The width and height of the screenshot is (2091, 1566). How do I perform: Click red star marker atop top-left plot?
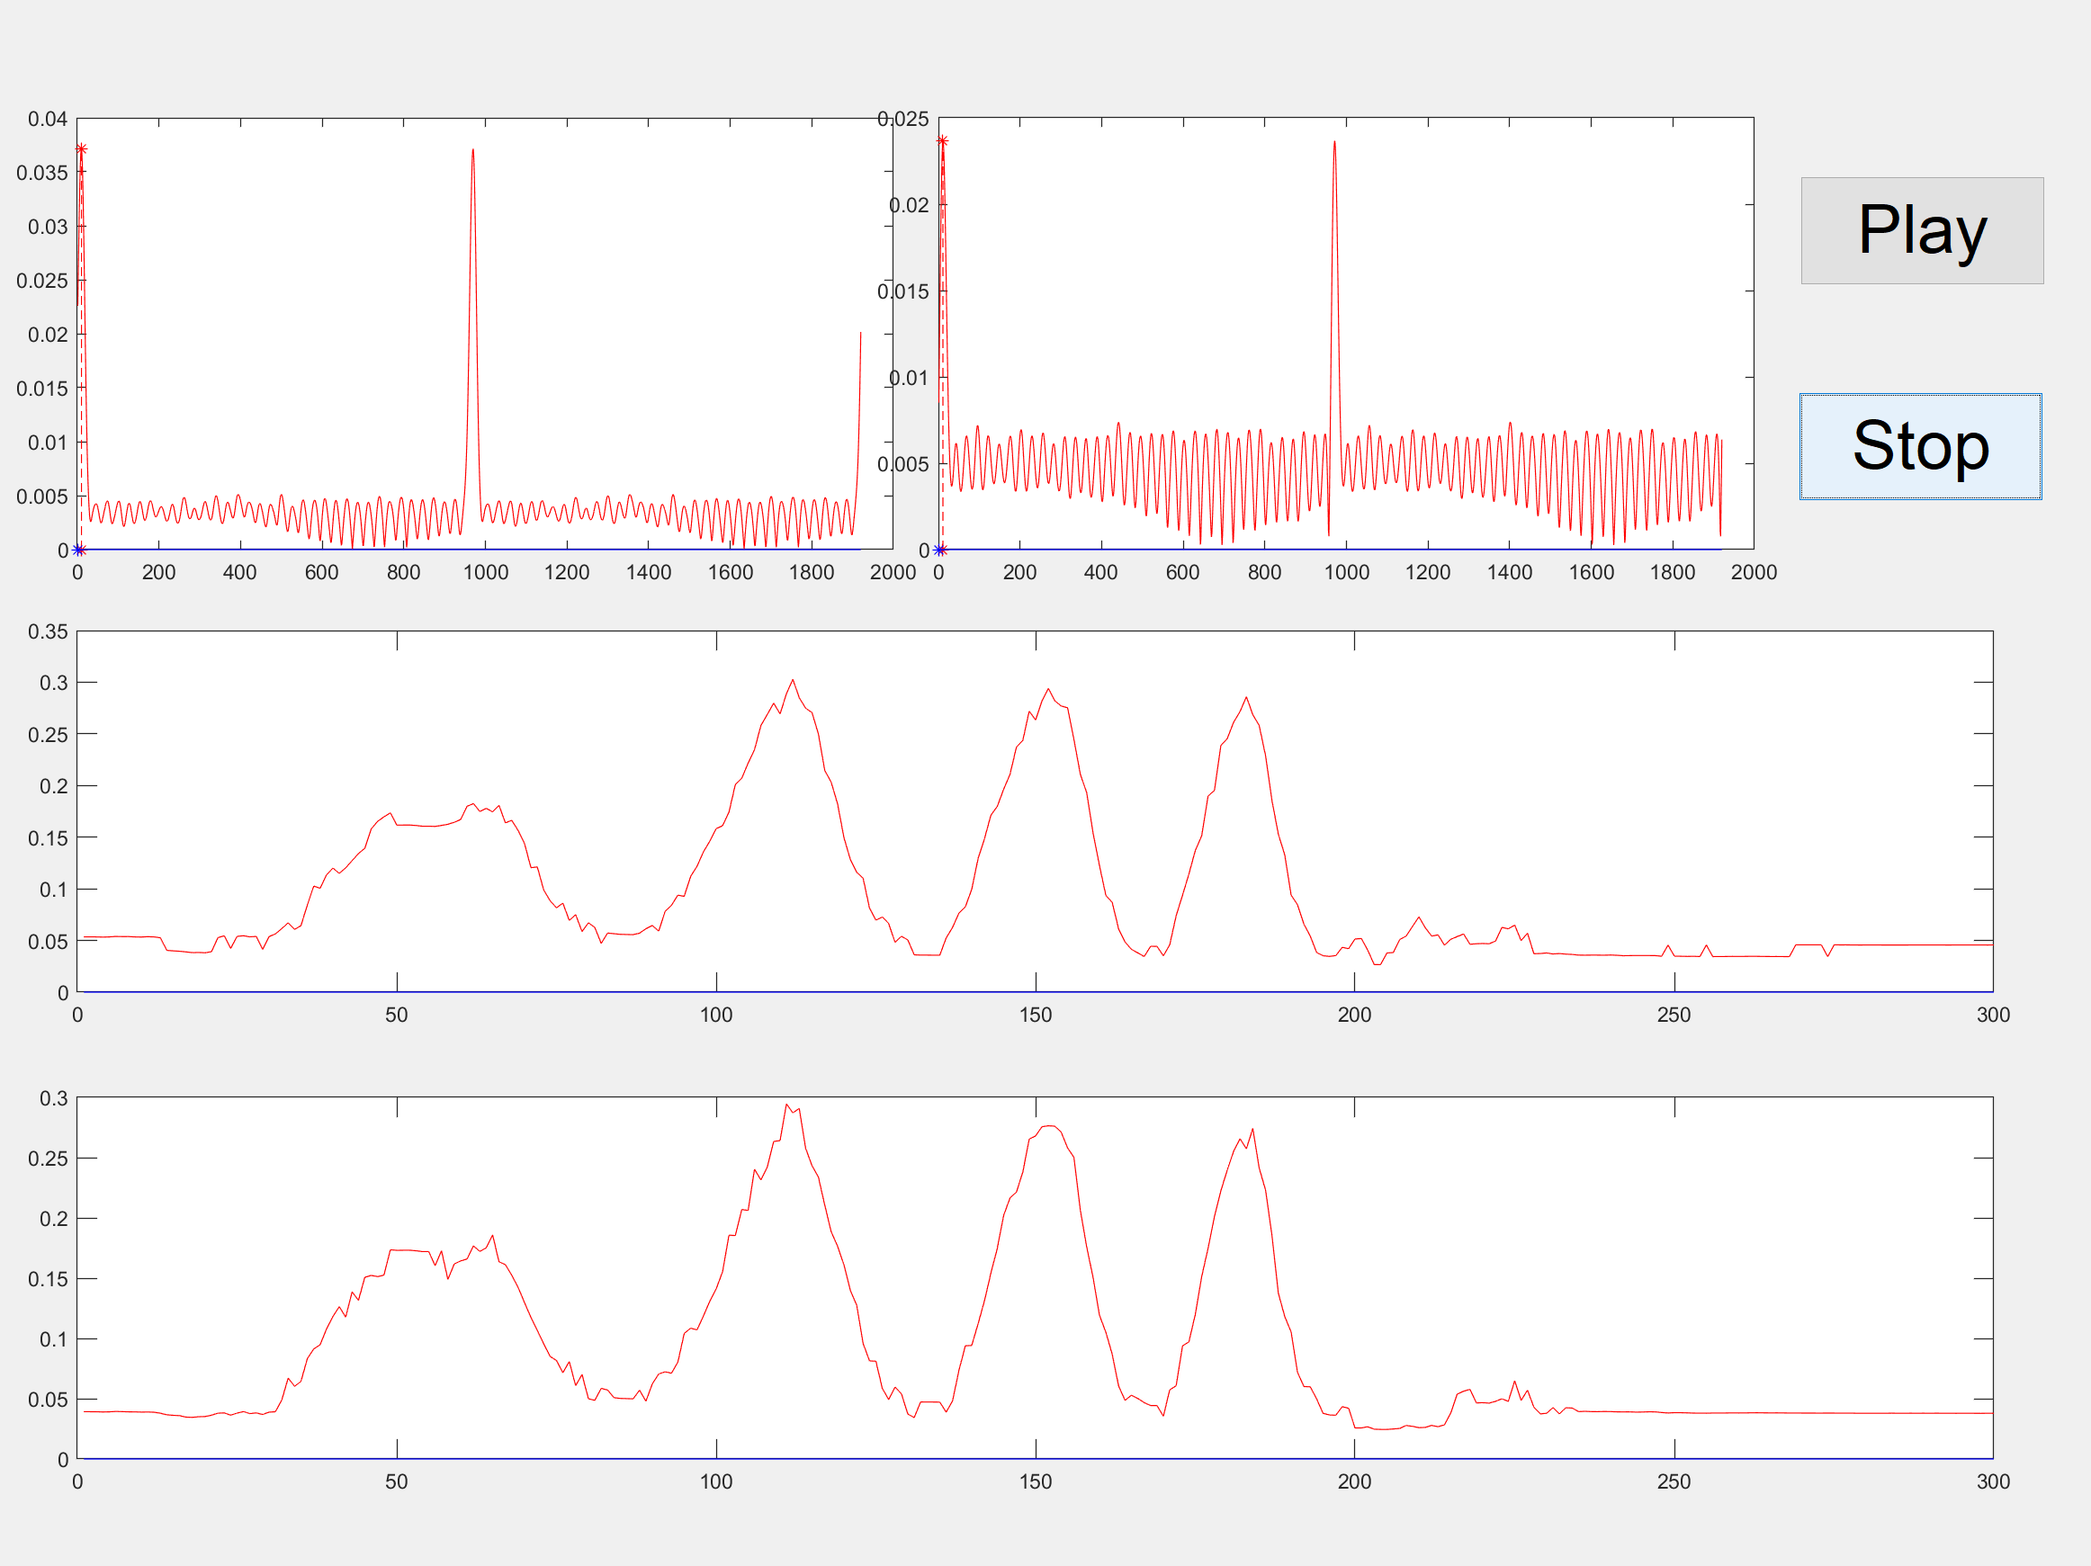point(81,149)
